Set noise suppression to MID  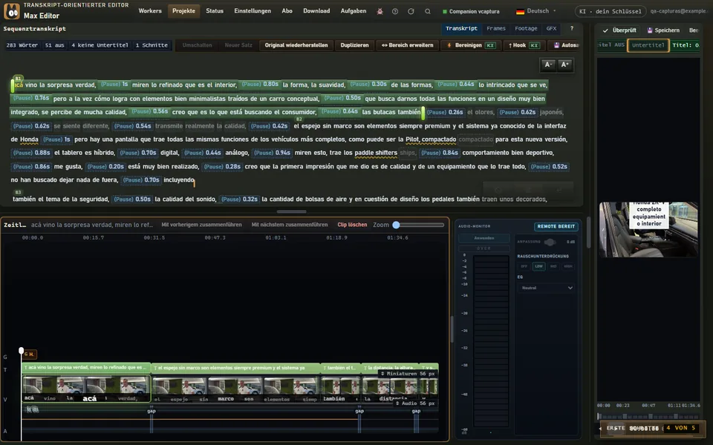click(553, 266)
